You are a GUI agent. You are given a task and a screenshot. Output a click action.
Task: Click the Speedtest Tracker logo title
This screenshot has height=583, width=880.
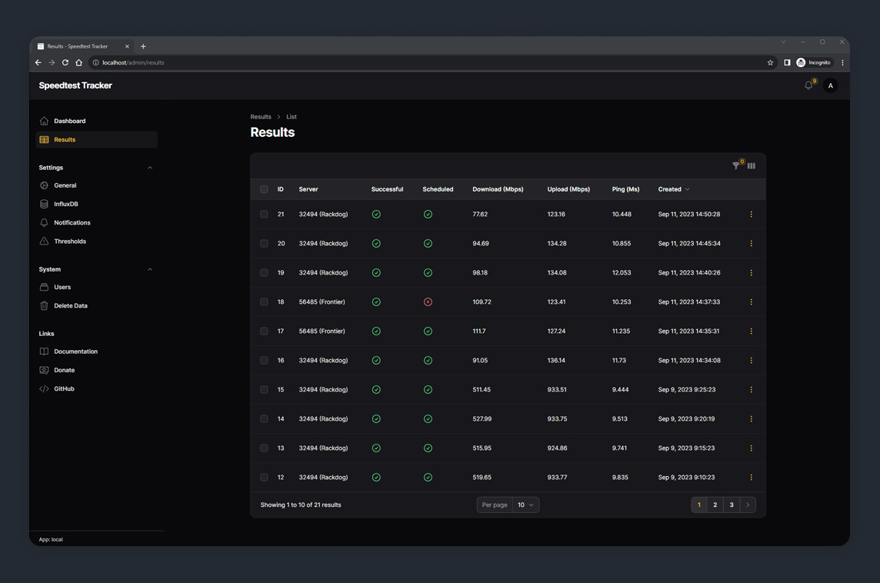pos(75,85)
